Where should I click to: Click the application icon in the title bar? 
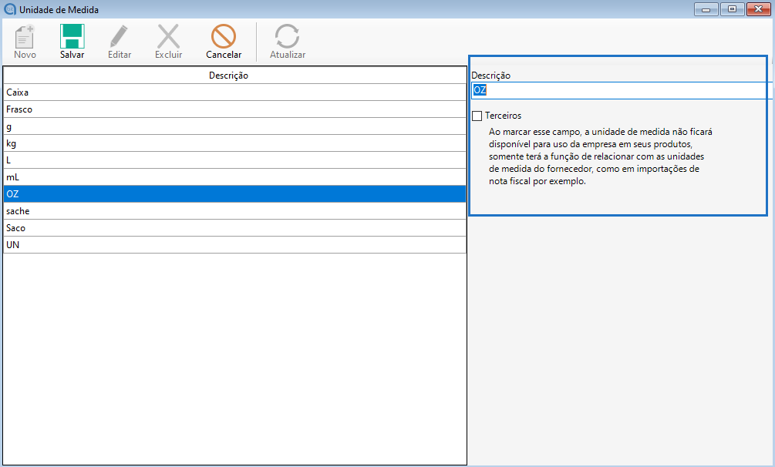coord(10,10)
